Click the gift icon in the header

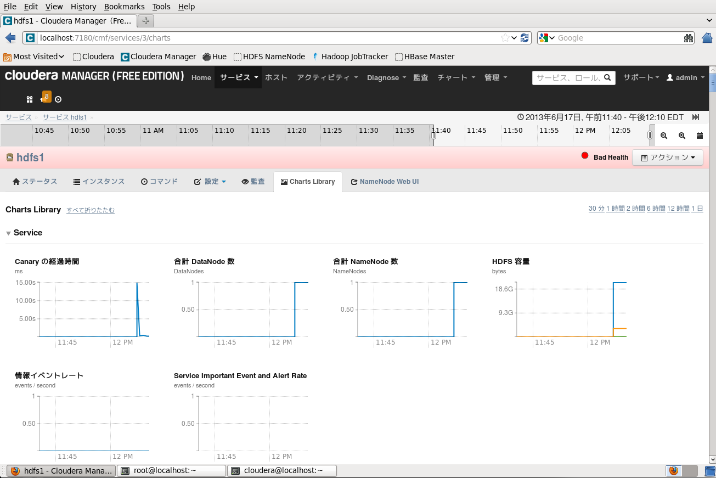[30, 99]
